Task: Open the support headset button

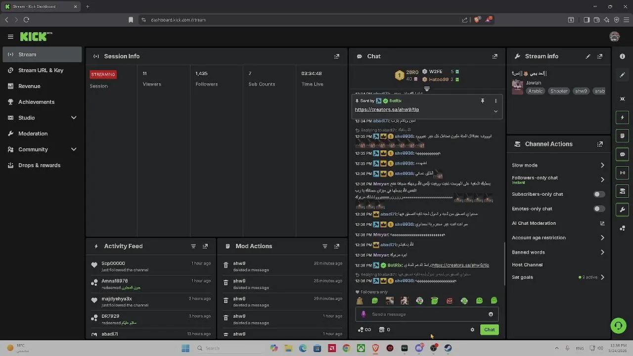Action: (618, 325)
